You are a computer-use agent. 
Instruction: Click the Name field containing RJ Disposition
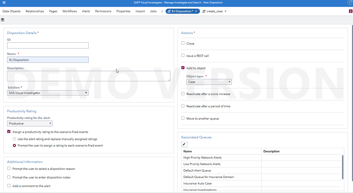click(x=48, y=60)
